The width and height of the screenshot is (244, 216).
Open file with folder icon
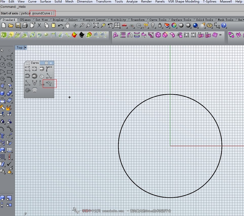11,25
